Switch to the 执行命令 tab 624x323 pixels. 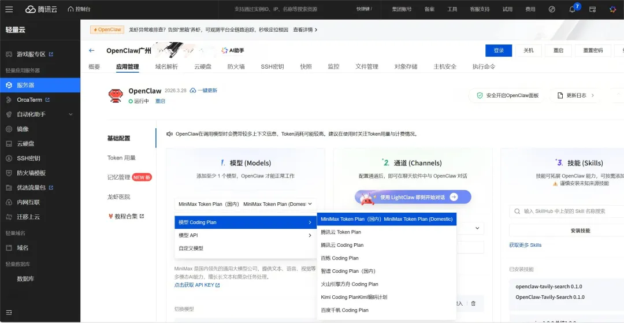(x=484, y=67)
